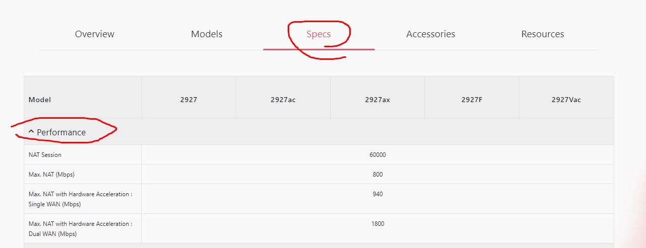The width and height of the screenshot is (646, 248).
Task: Click the 2927 model column header
Action: [x=188, y=100]
